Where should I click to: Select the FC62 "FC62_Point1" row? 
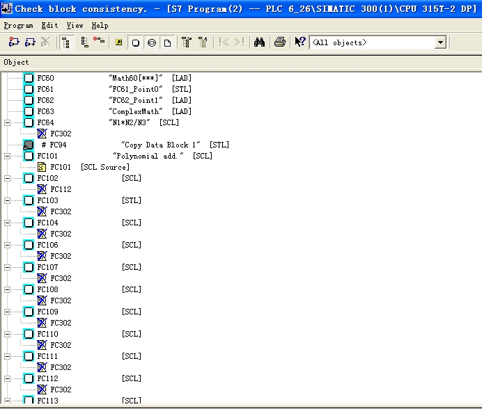[114, 100]
